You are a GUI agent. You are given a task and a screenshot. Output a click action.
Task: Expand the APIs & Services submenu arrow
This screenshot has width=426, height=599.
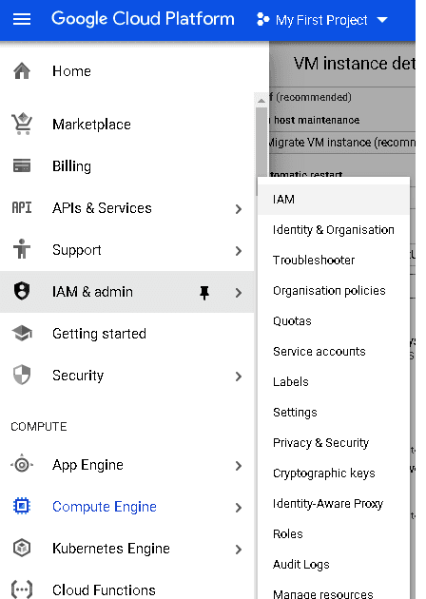pos(239,209)
